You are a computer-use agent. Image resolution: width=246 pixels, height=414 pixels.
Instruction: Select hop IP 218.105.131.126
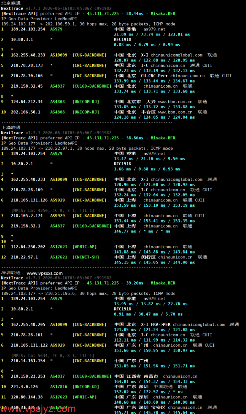(29, 200)
